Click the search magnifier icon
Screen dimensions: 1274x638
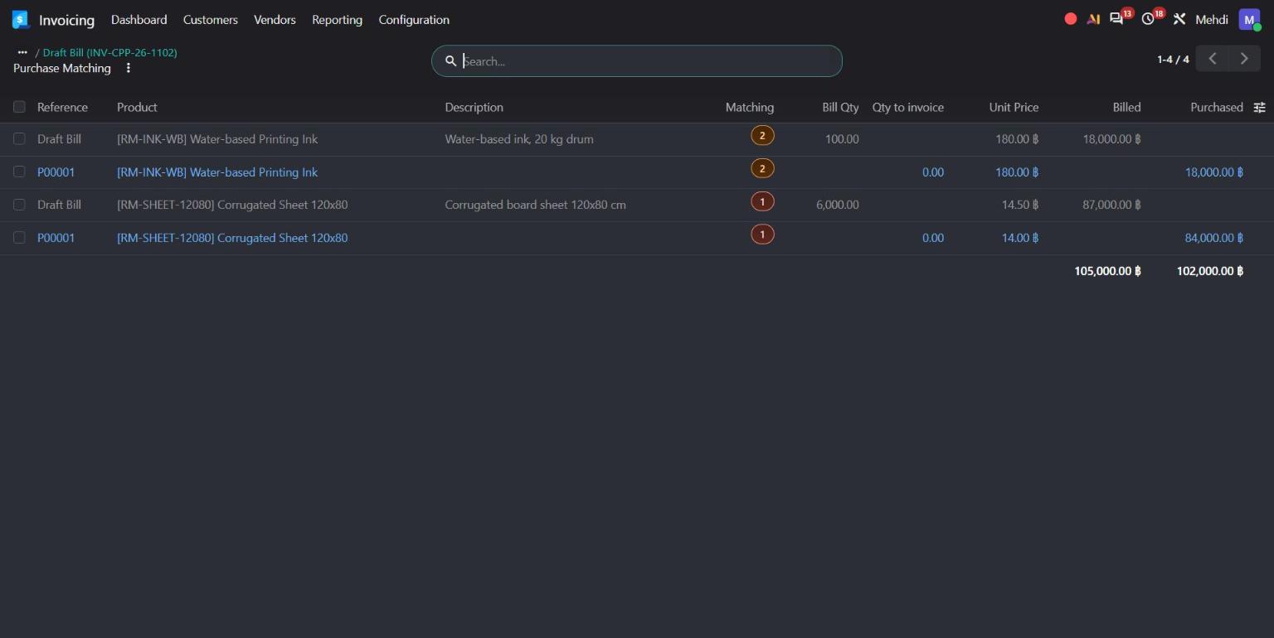(451, 60)
